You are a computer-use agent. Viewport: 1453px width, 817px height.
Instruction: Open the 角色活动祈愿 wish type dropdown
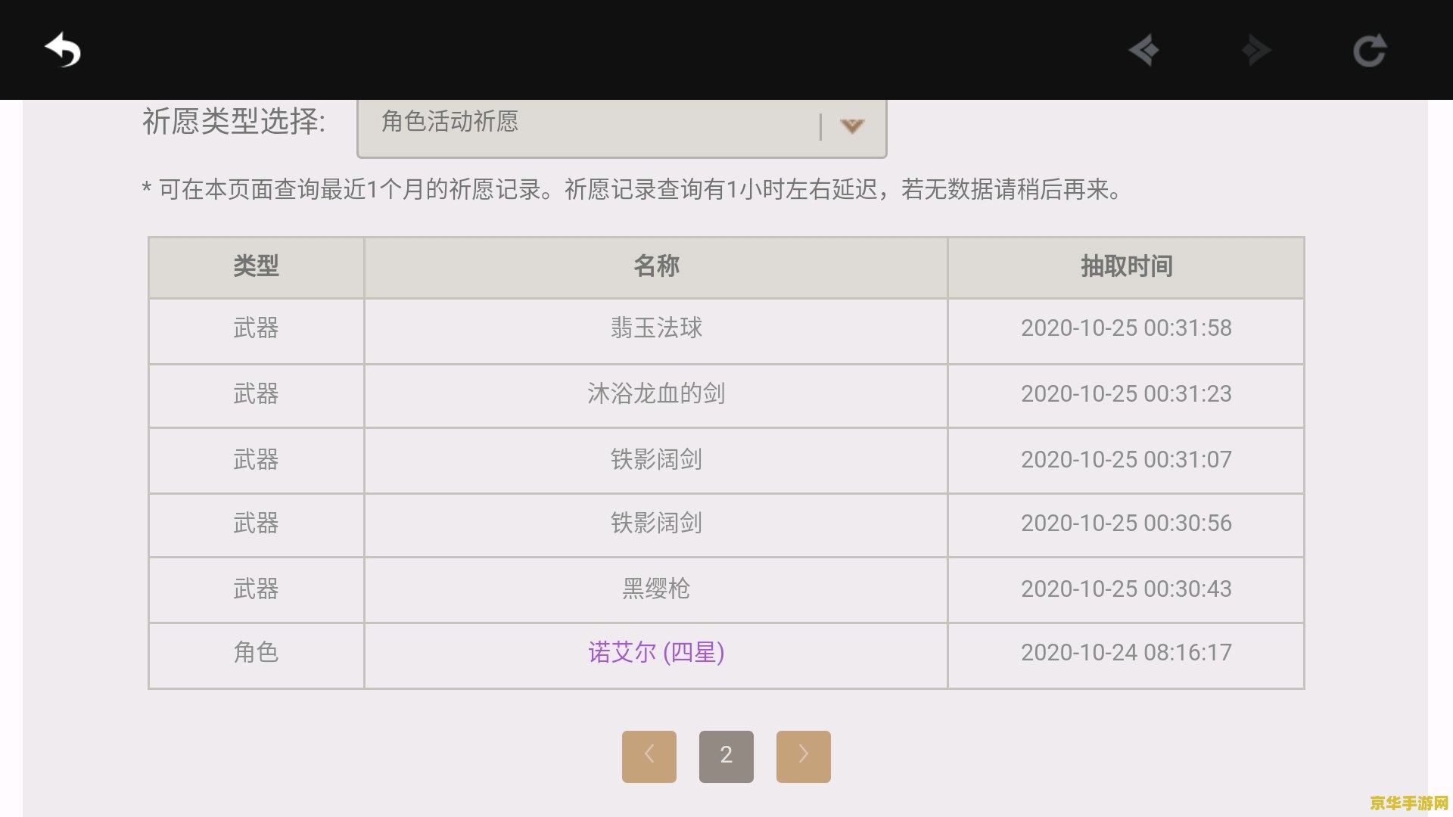pos(621,125)
